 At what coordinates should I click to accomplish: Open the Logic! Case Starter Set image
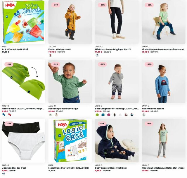point(70,141)
